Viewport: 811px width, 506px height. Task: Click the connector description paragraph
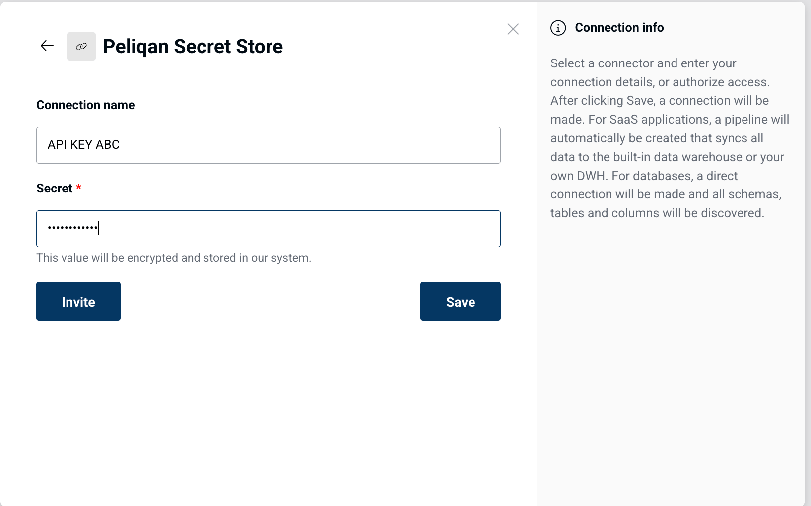670,138
